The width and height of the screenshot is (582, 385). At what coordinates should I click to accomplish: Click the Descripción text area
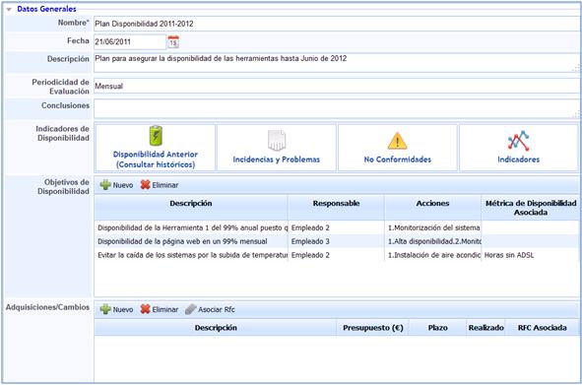point(336,62)
